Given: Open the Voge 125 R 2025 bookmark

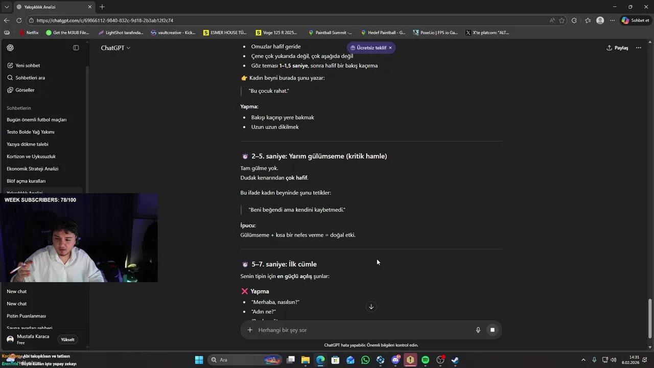Looking at the screenshot, I should pos(276,33).
